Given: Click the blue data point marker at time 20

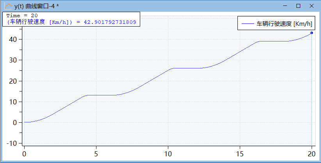Looking at the screenshot, I should 312,33.
